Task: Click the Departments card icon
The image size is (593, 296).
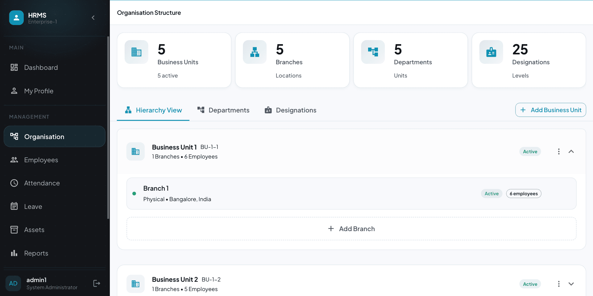Action: pos(373,52)
